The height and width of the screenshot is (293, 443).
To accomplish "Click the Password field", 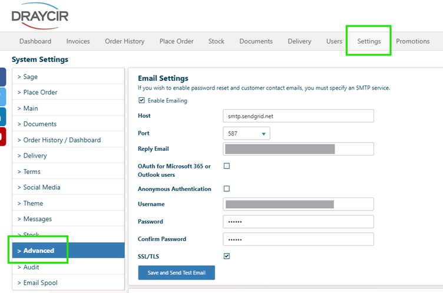I will pyautogui.click(x=298, y=222).
